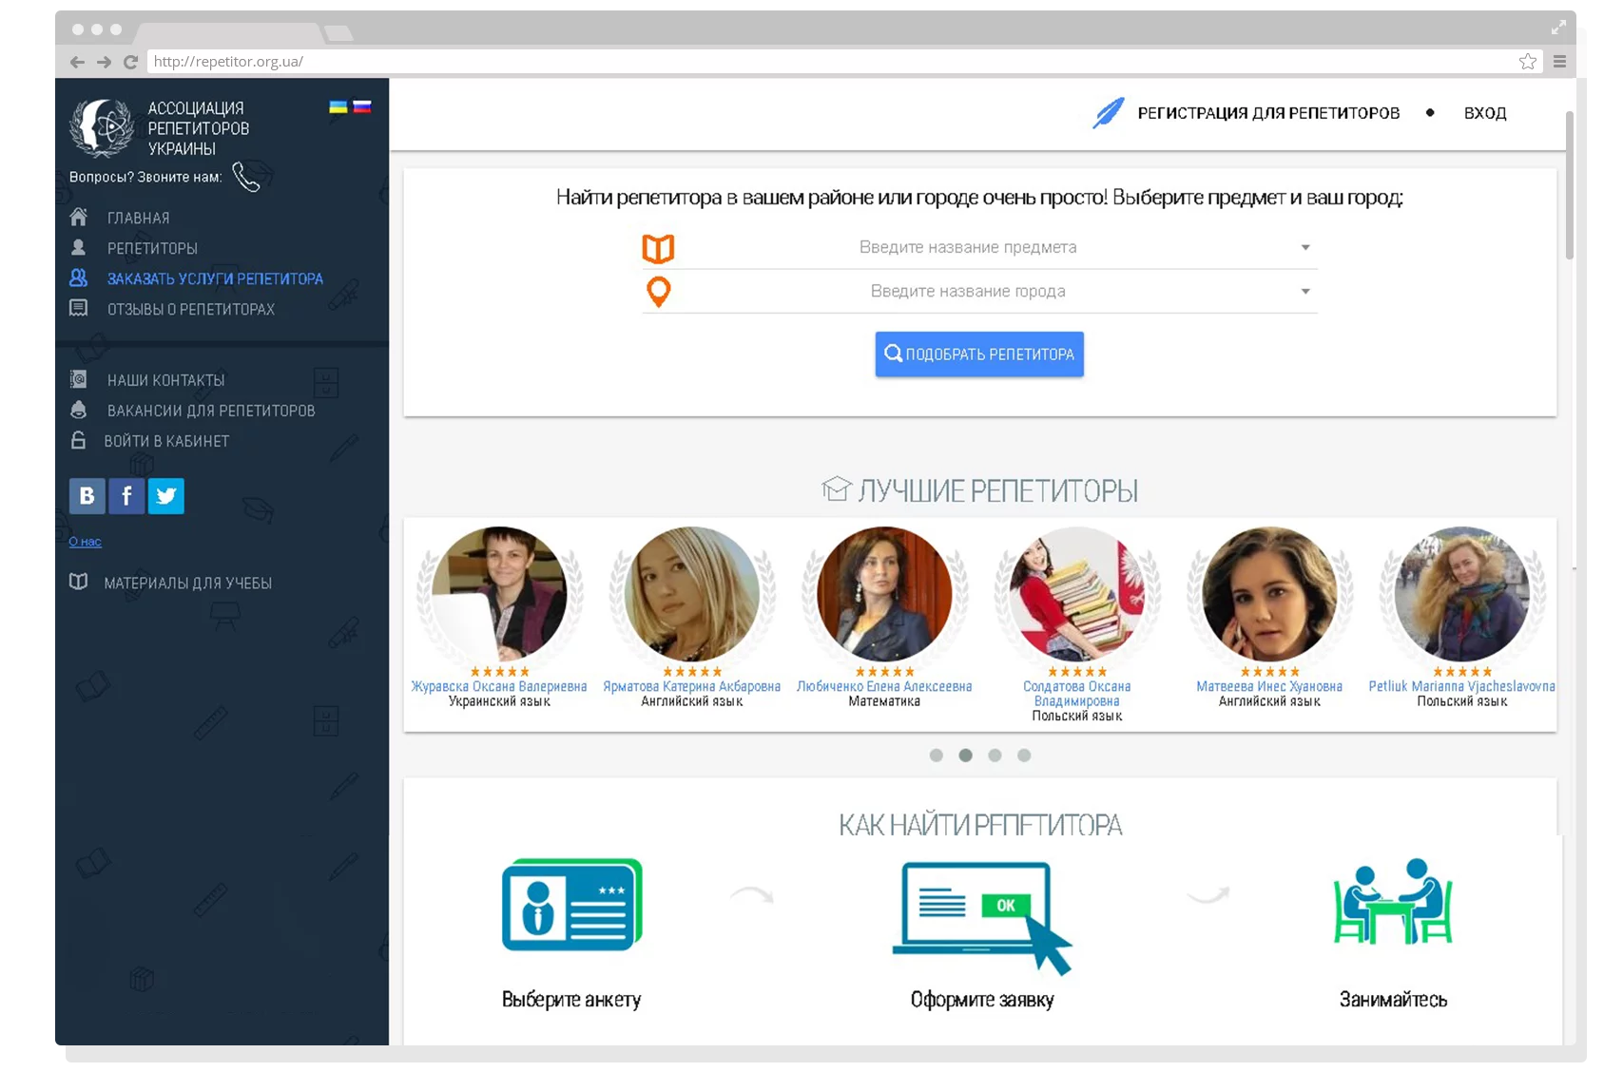Open the Twitter social button
This screenshot has width=1623, height=1091.
[166, 496]
